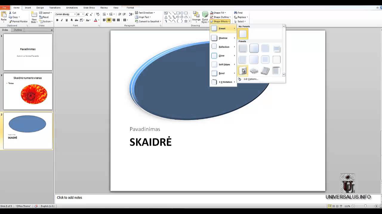
Task: Clear all formatting in Font group
Action: pyautogui.click(x=98, y=14)
